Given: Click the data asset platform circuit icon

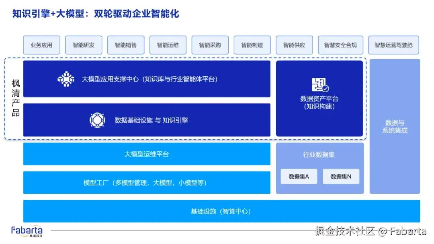Looking at the screenshot, I should pyautogui.click(x=320, y=85).
